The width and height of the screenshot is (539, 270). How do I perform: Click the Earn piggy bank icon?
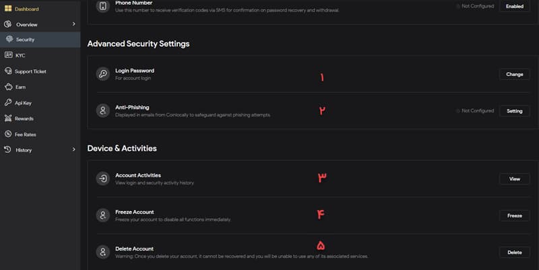(x=7, y=87)
